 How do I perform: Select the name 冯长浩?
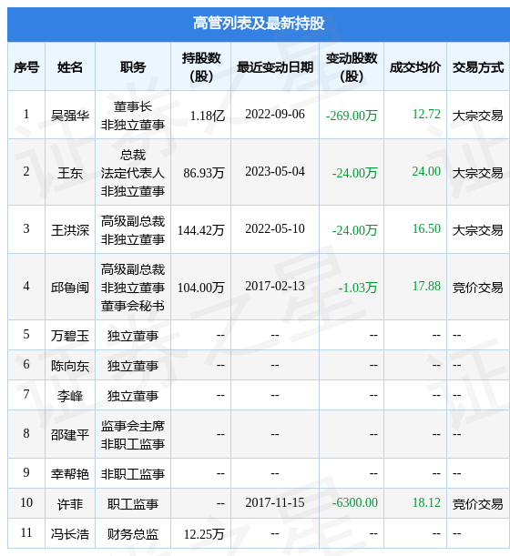[x=70, y=534]
